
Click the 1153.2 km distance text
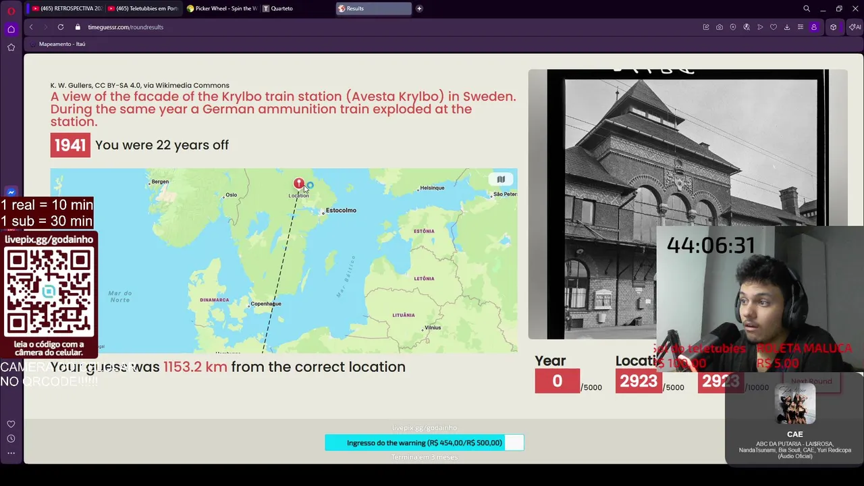coord(195,367)
